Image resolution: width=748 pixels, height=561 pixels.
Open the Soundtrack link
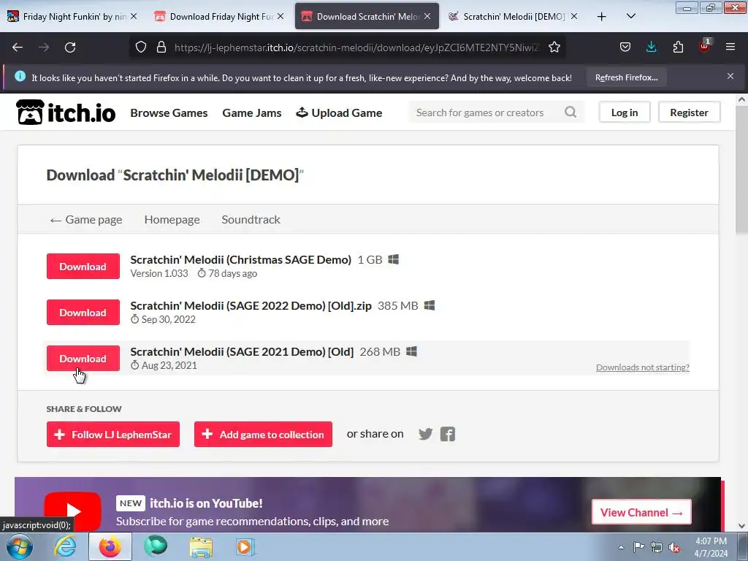(251, 219)
